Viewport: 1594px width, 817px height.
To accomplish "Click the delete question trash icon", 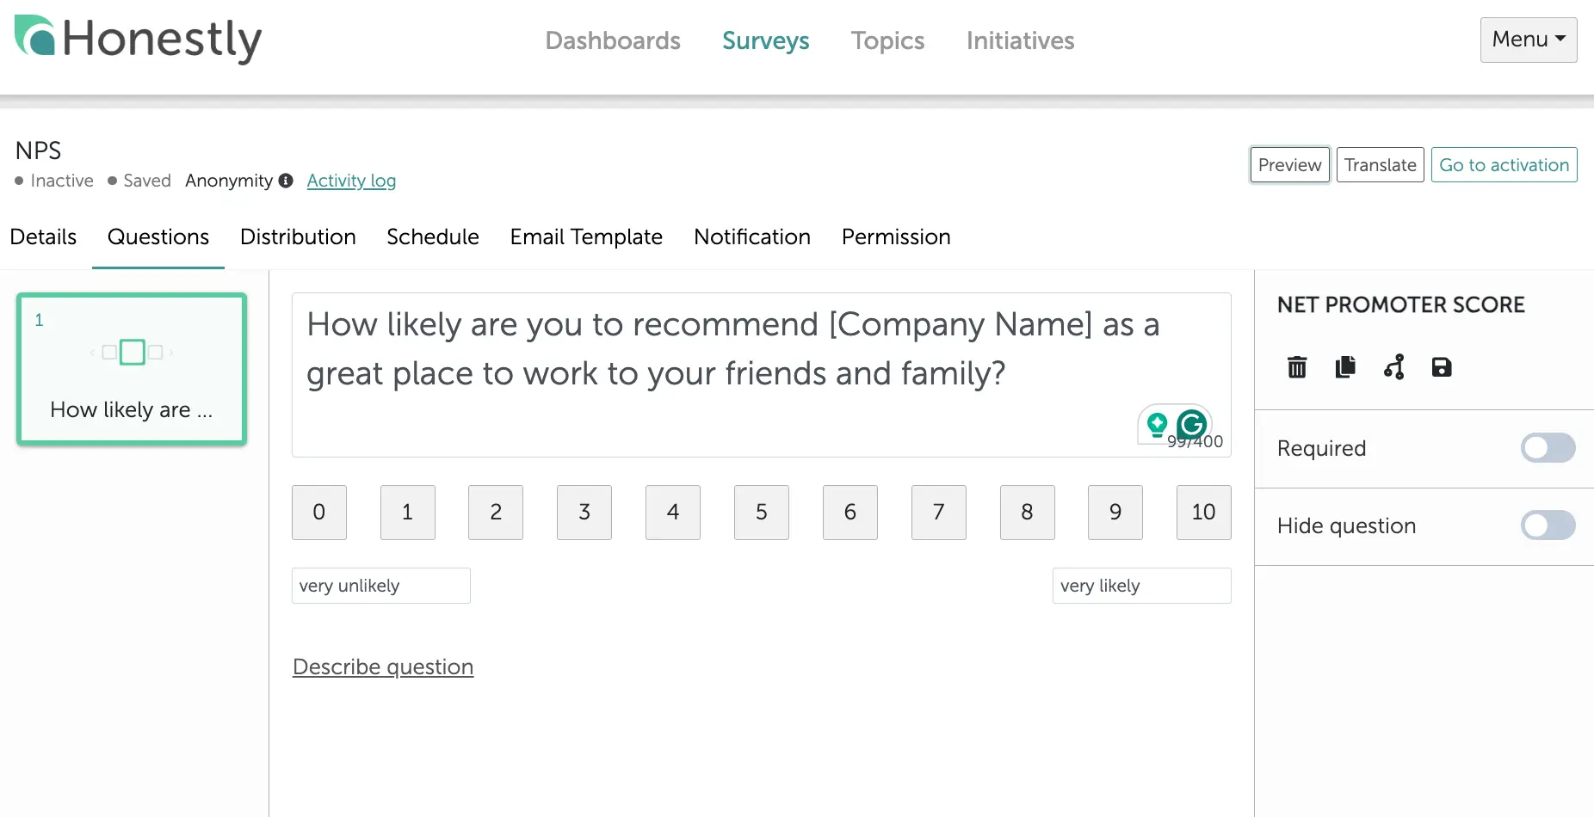I will (1297, 367).
